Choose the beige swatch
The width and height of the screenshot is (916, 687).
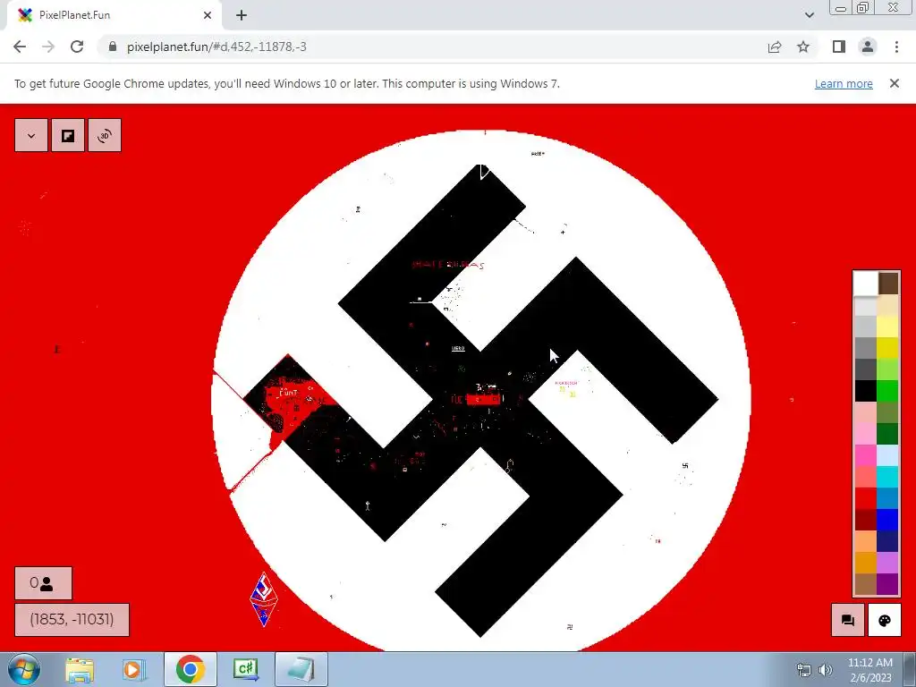(887, 306)
